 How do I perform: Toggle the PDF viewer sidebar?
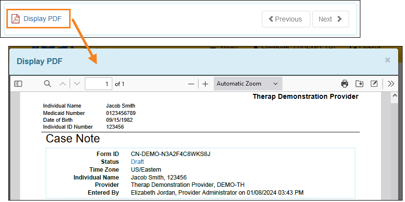click(x=18, y=84)
